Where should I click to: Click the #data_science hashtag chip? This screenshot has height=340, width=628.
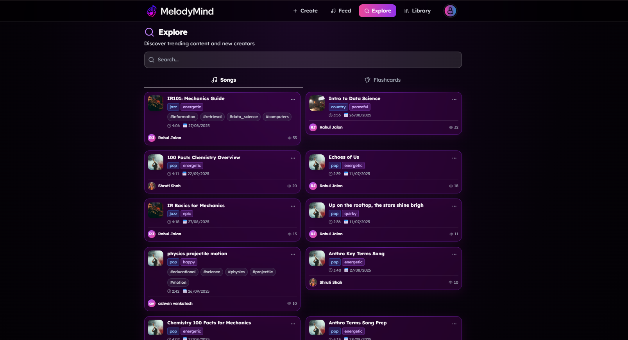[x=243, y=117]
